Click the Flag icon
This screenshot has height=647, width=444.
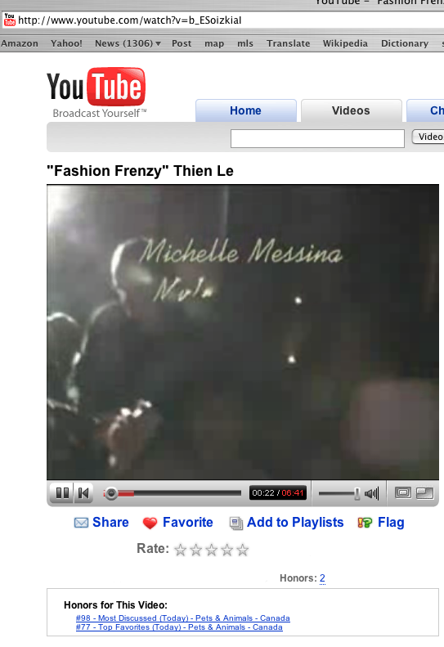tap(365, 523)
